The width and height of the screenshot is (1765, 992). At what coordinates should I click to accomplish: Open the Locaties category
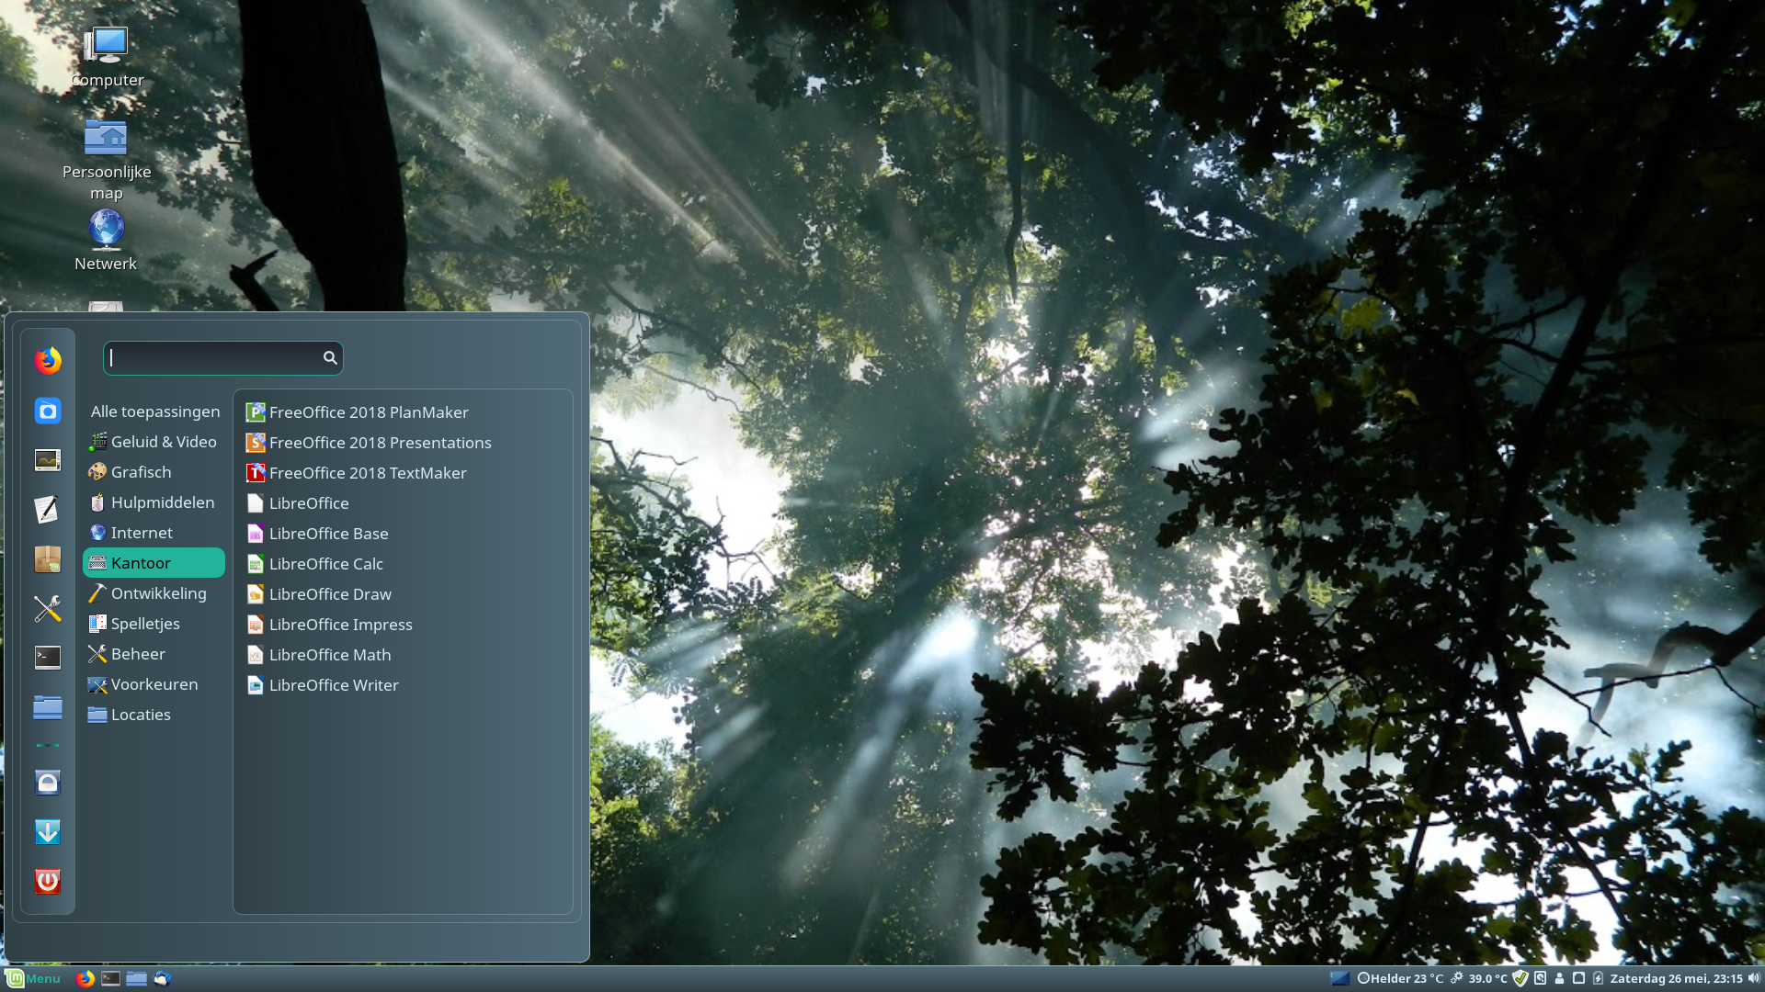pyautogui.click(x=154, y=715)
